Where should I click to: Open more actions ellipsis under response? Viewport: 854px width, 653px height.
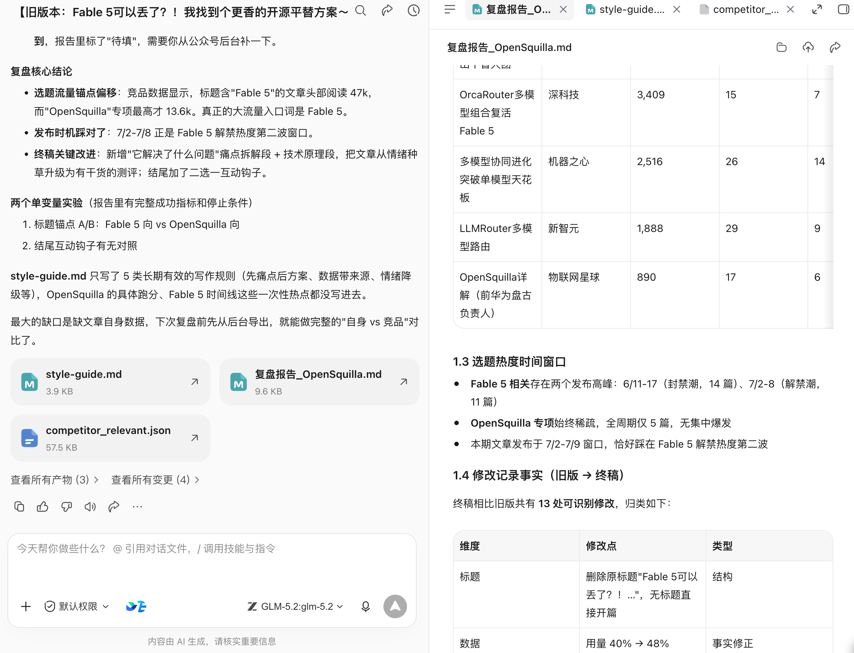(x=137, y=506)
